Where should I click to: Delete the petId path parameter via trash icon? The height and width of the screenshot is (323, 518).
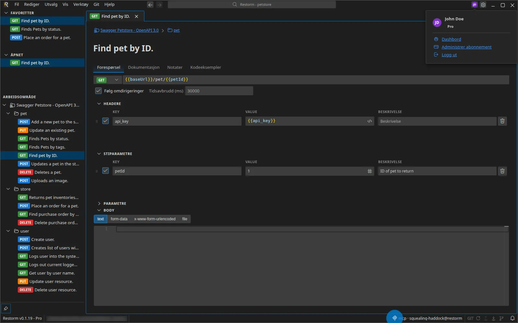502,171
